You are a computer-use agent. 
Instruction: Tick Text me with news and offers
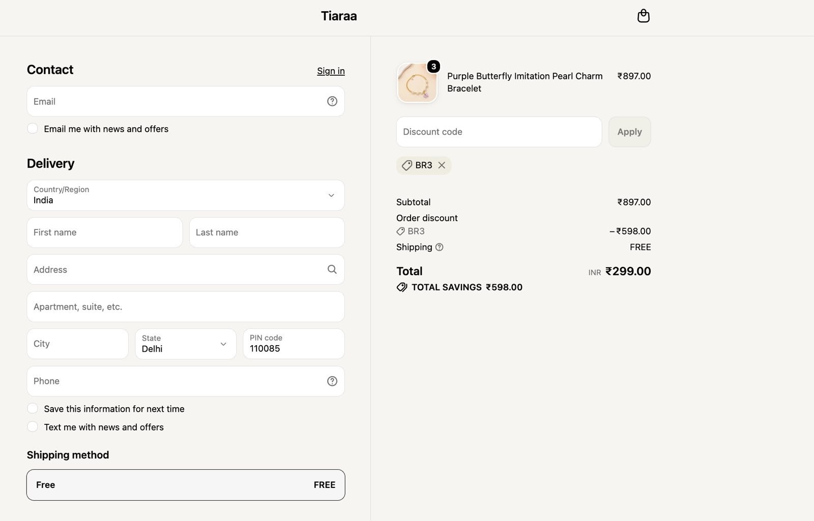click(x=33, y=427)
